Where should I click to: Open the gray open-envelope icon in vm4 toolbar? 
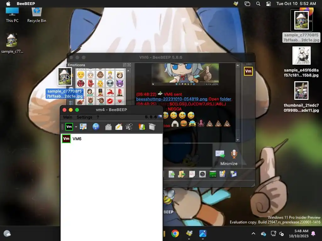108,127
